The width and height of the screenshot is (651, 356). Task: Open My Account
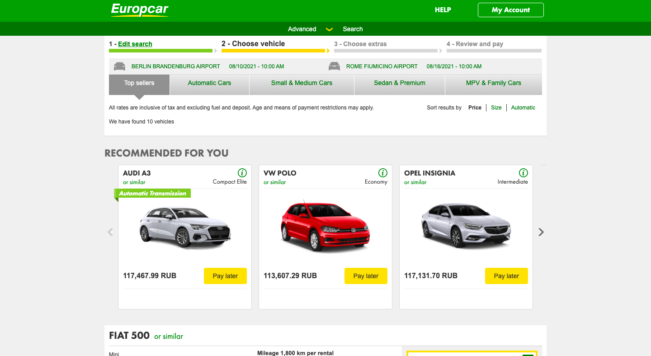[511, 10]
